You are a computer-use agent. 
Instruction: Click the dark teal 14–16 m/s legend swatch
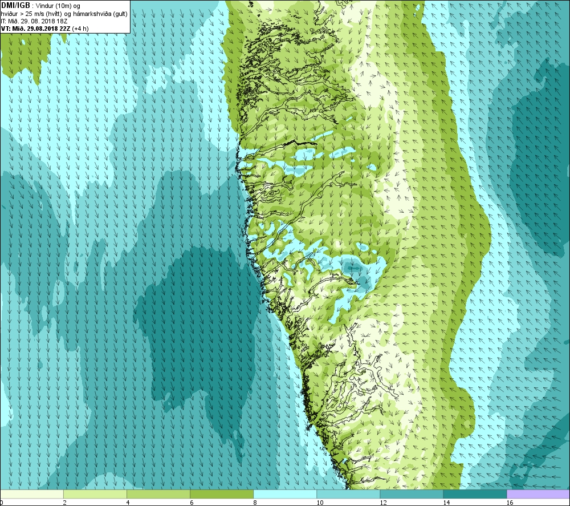[x=474, y=494]
